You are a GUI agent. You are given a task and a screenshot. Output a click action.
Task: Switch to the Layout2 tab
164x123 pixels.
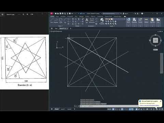click(x=69, y=109)
